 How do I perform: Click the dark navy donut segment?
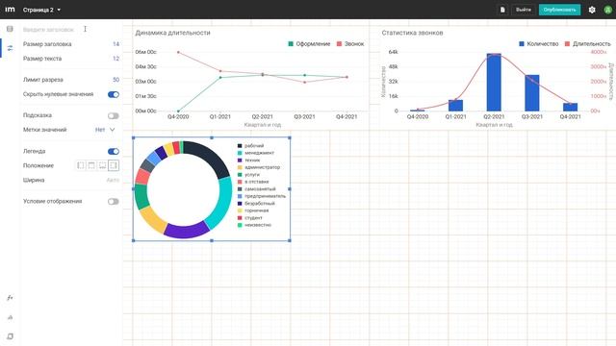(x=211, y=156)
